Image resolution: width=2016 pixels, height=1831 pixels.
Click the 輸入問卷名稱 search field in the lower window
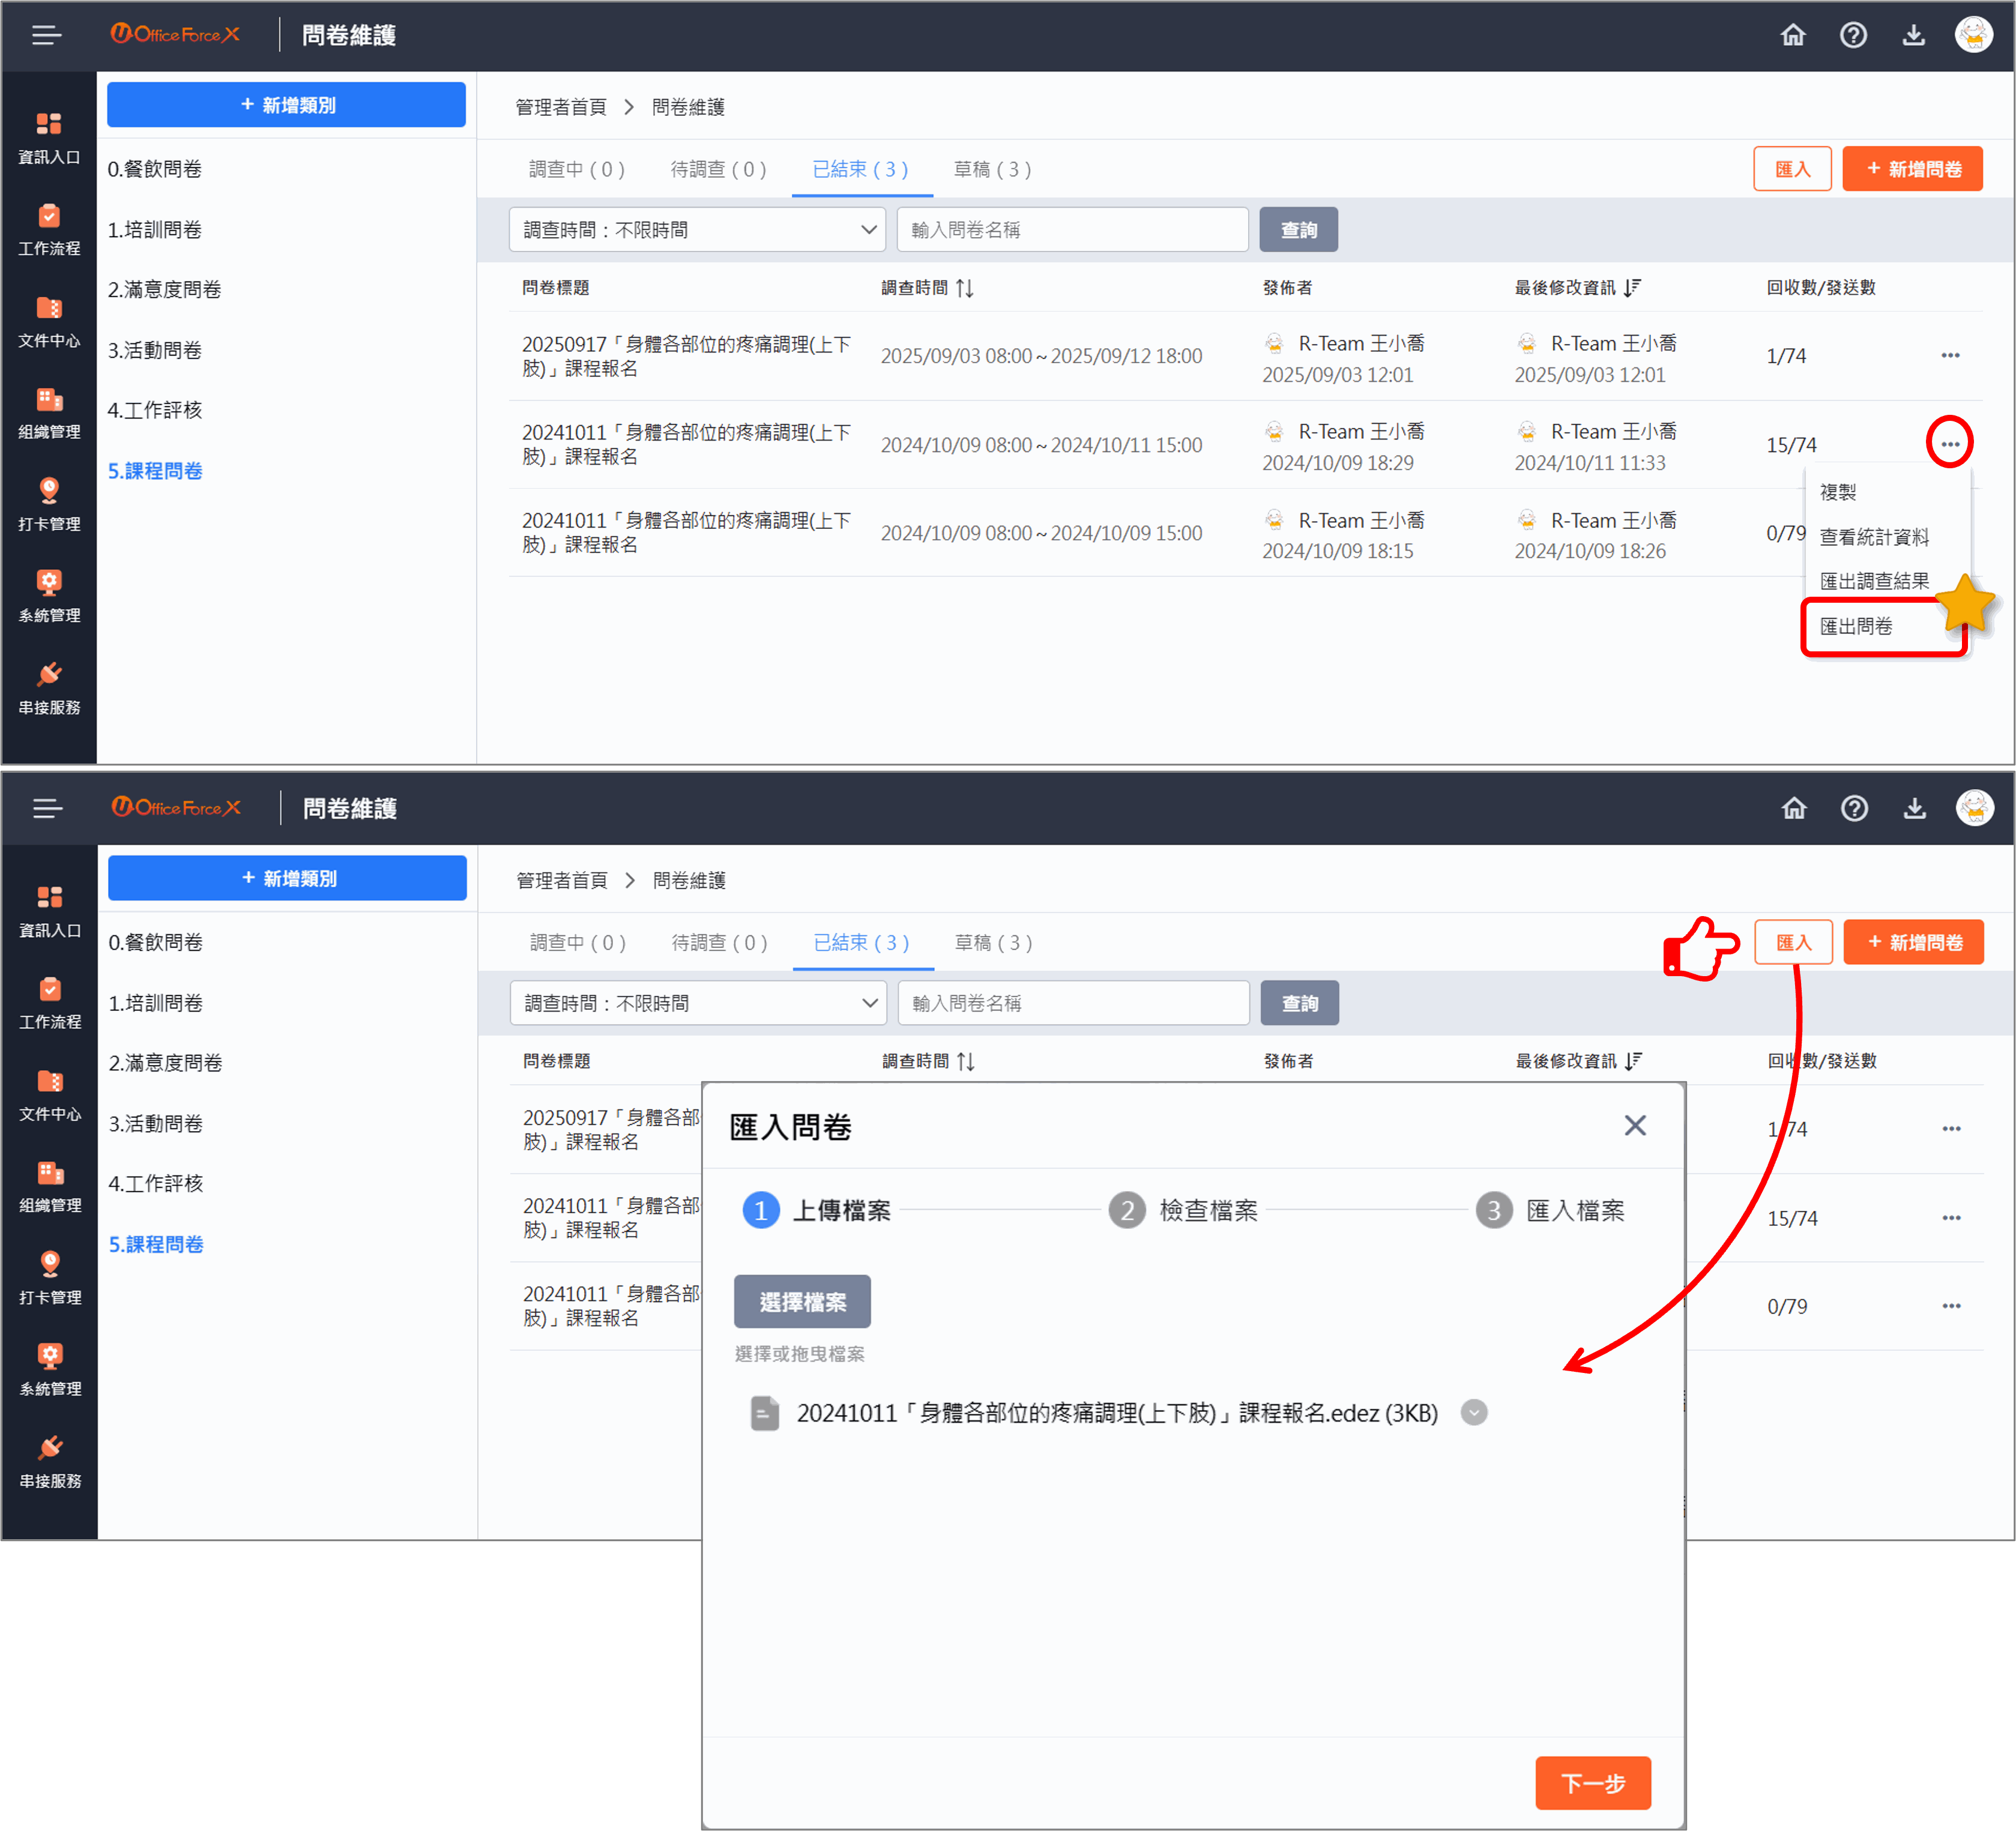1073,1003
